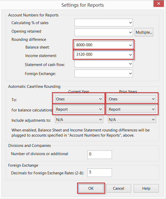Open Help for report settings
Viewport: 166px width, 199px height.
tap(146, 188)
